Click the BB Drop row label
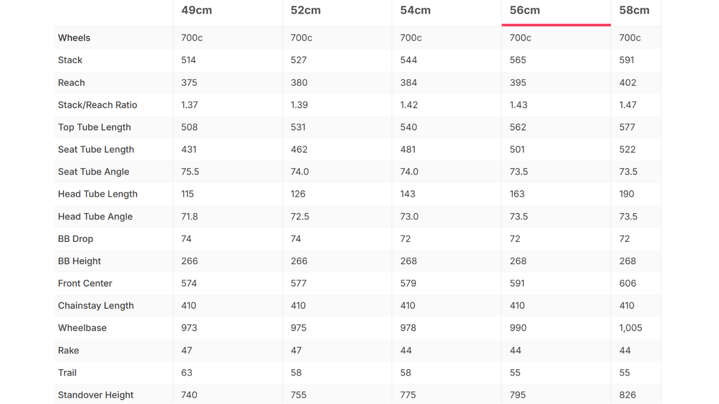The width and height of the screenshot is (719, 404). pos(75,239)
